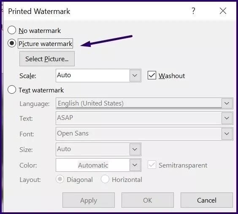This screenshot has height=214, width=238.
Task: Click the Select Picture button
Action: tap(47, 59)
